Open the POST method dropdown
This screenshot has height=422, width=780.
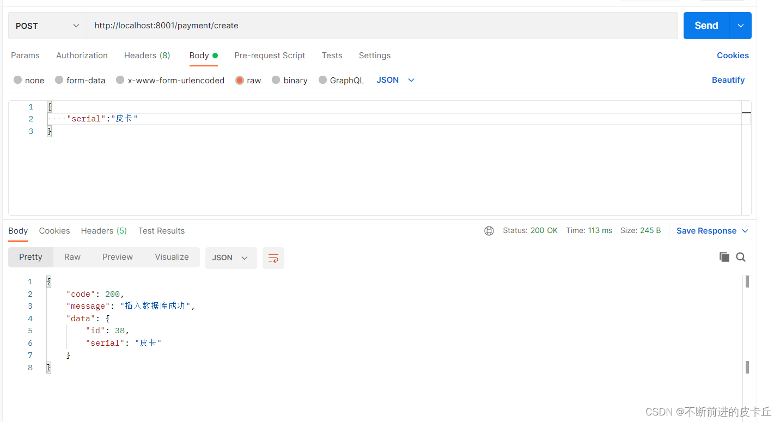pos(47,26)
